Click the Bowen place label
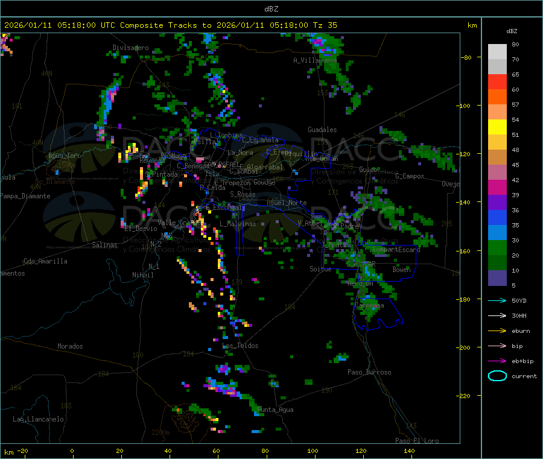543x459 pixels. coord(401,269)
